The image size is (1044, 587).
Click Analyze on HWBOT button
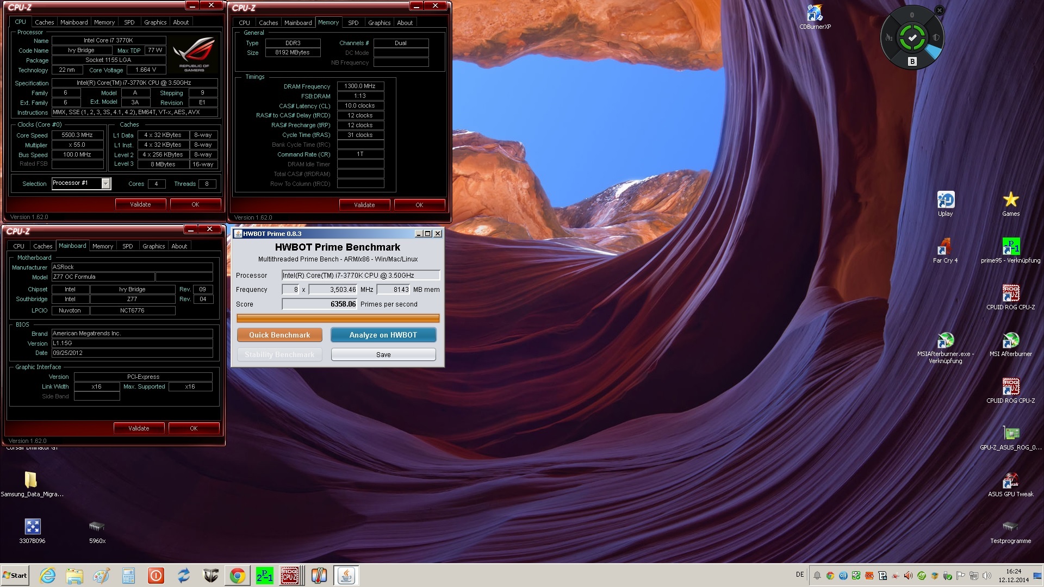click(383, 335)
